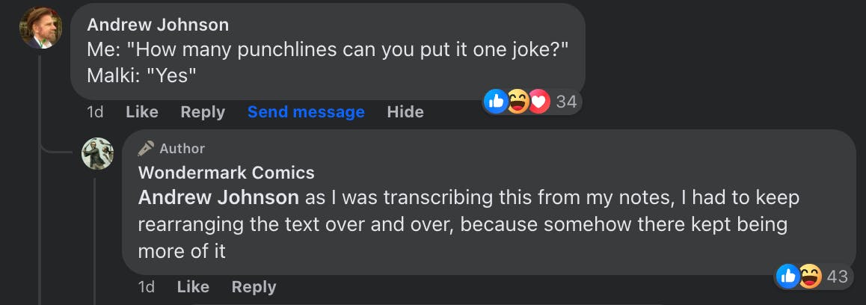The height and width of the screenshot is (305, 866).
Task: Click the Author pencil badge icon
Action: 147,149
